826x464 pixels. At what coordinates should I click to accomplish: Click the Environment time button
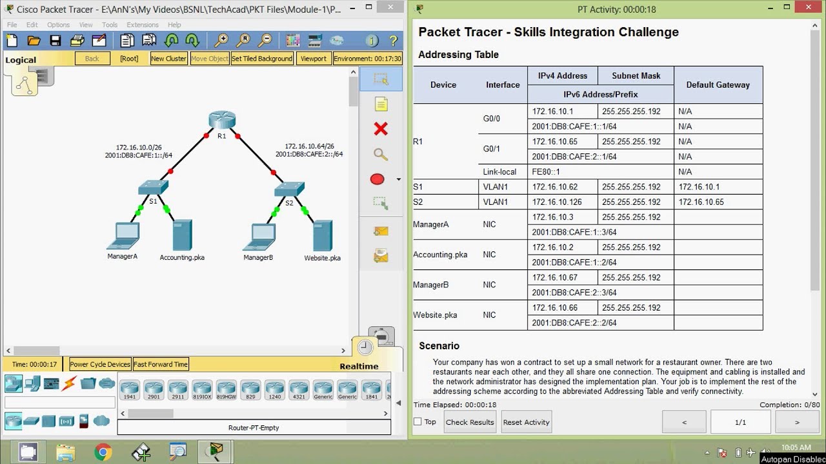click(x=368, y=58)
